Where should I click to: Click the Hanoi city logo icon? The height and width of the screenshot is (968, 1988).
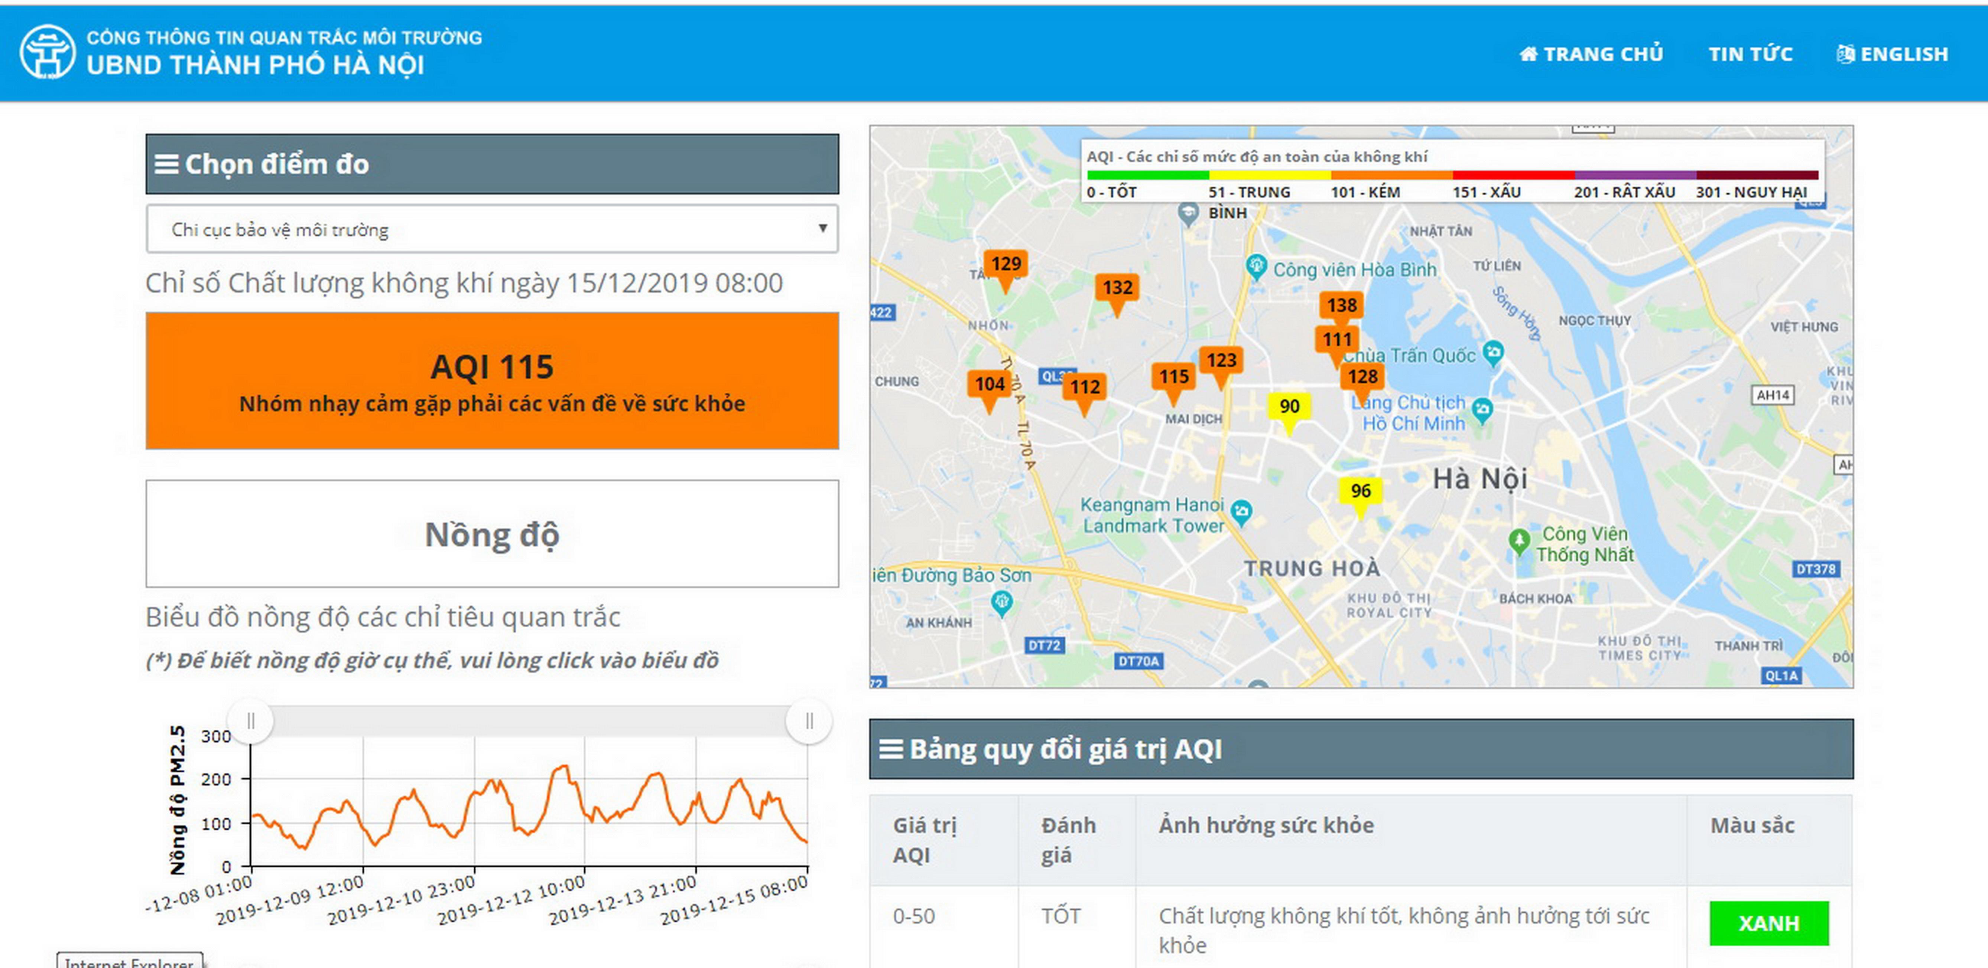pyautogui.click(x=47, y=52)
